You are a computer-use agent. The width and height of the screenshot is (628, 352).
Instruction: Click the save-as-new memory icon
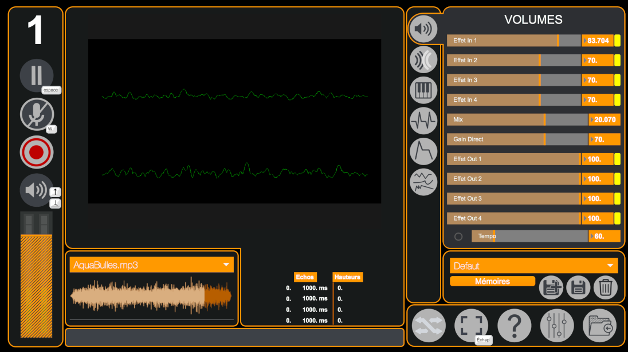pos(551,287)
